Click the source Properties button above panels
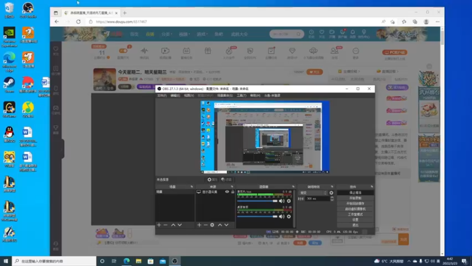This screenshot has width=472, height=266. 212,180
